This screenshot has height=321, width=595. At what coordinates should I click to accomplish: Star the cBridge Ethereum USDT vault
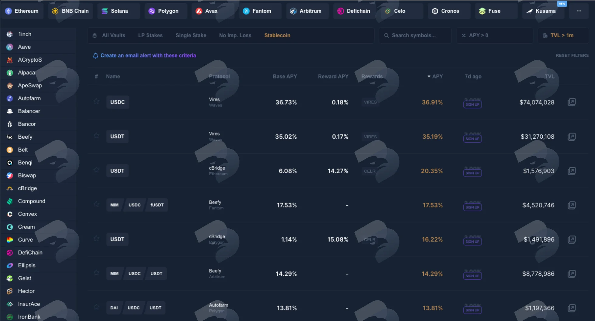96,170
